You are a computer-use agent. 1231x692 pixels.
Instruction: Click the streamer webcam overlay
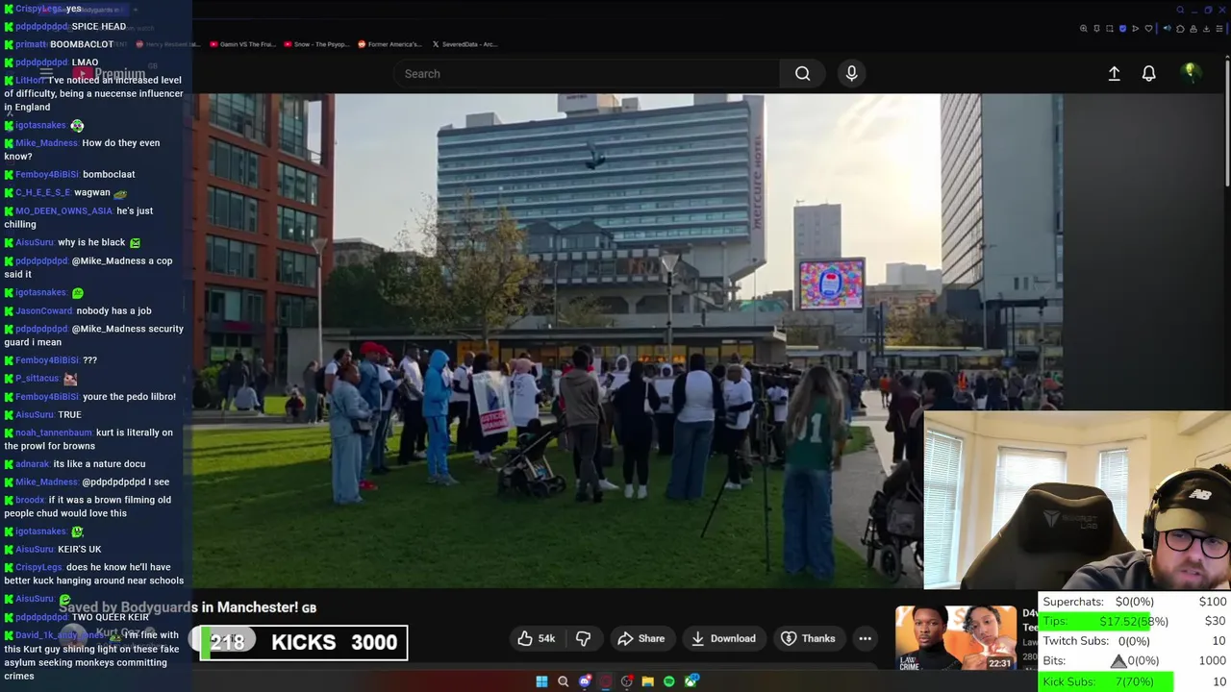(x=1077, y=500)
